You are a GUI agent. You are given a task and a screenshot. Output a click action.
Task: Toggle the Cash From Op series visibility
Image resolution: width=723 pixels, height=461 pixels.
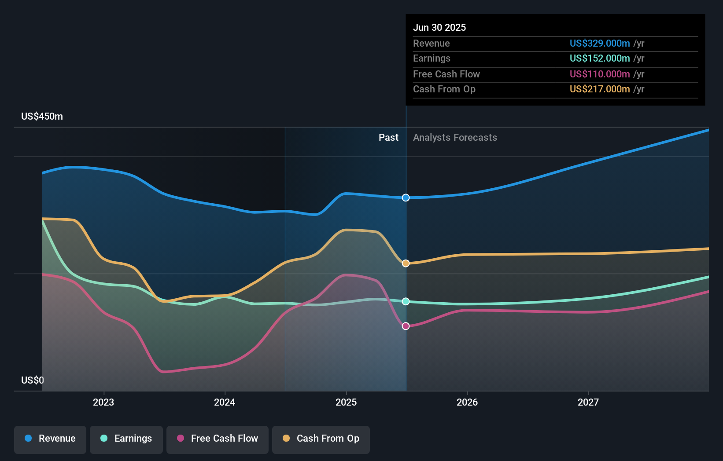321,439
